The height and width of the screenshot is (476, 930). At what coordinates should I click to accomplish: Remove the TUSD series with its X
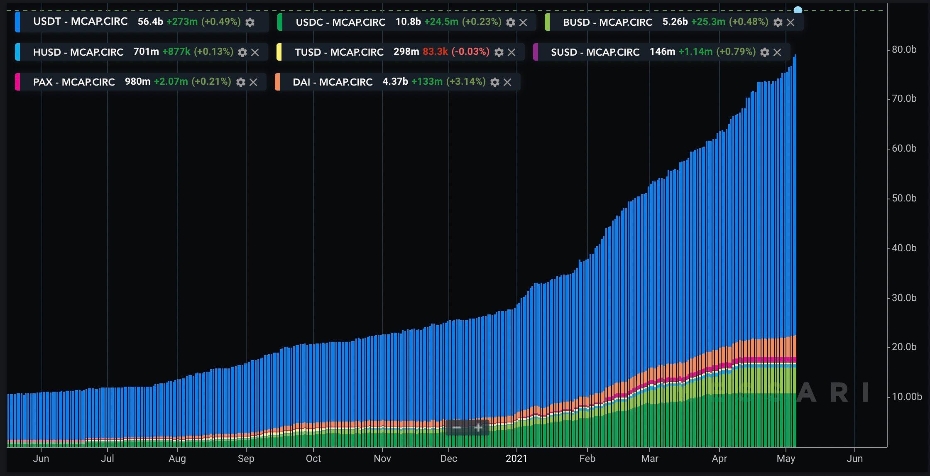(512, 52)
